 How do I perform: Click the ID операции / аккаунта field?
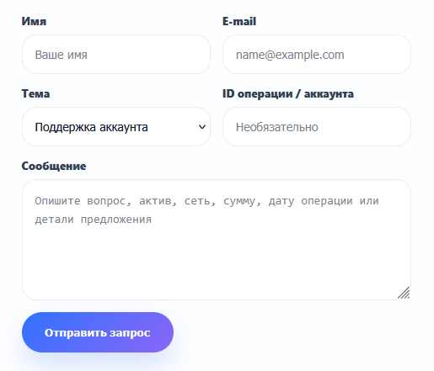pyautogui.click(x=317, y=127)
